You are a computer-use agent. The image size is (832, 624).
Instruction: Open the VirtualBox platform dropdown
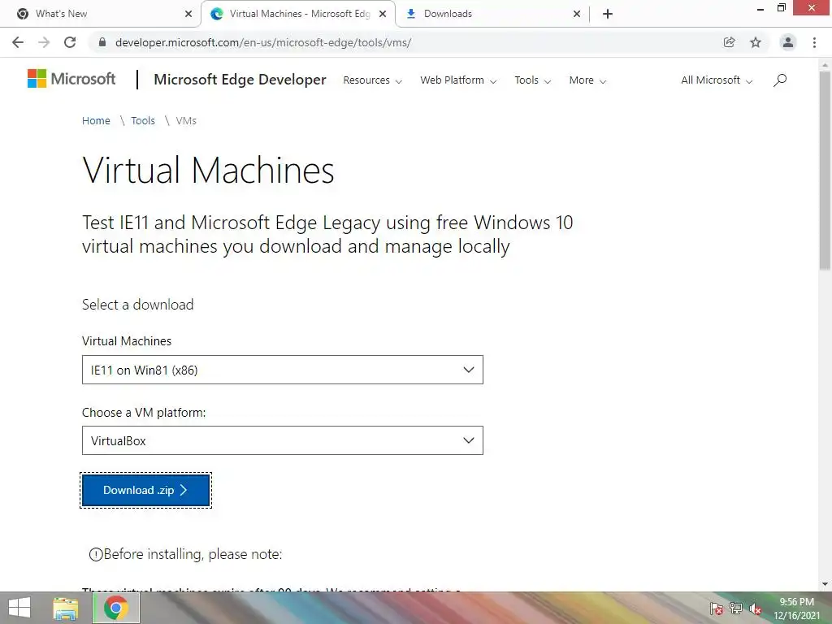point(282,440)
